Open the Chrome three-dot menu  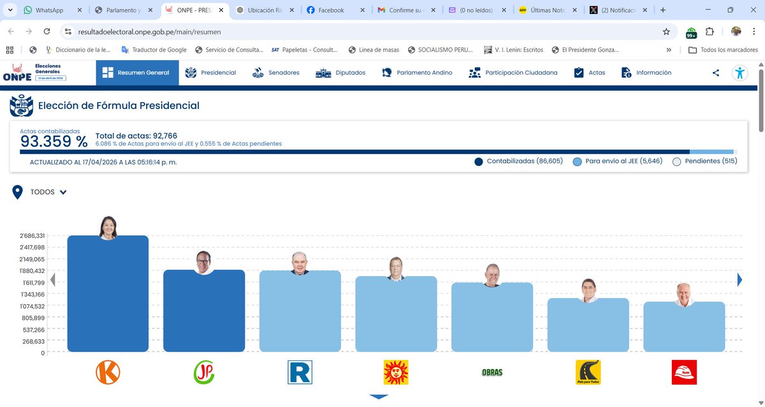[x=754, y=31]
